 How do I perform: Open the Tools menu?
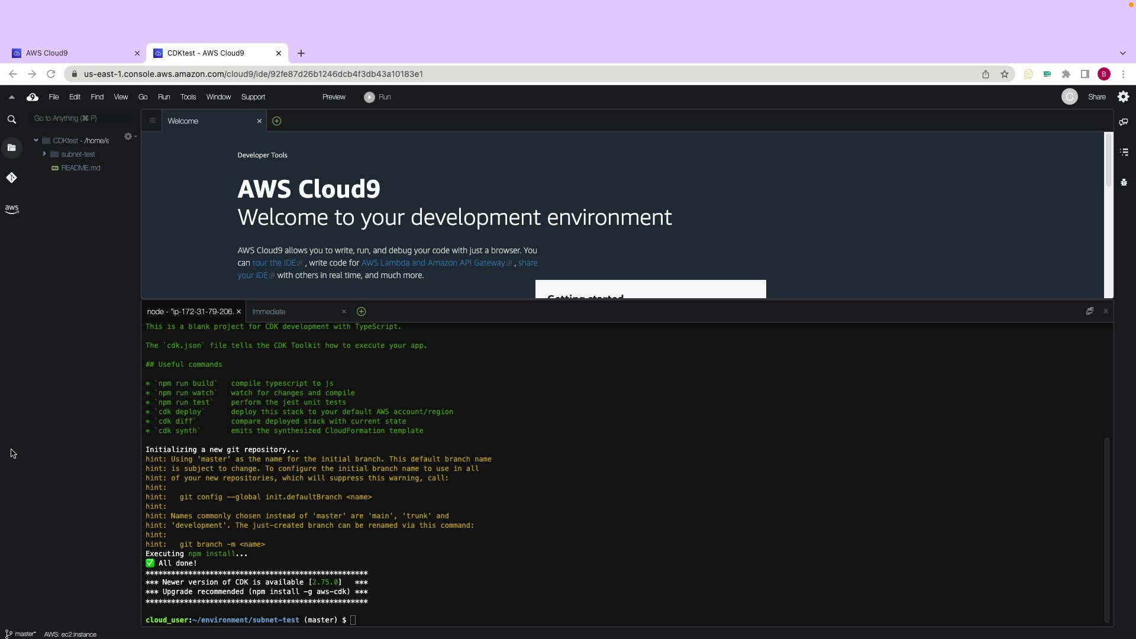pyautogui.click(x=188, y=97)
